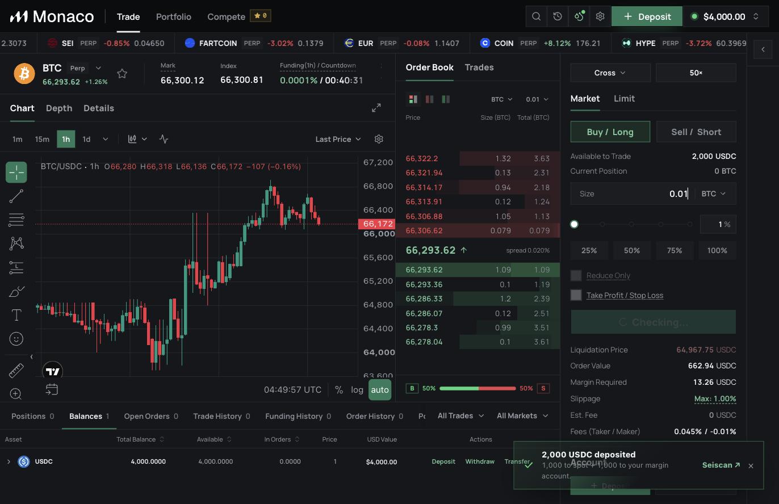The image size is (779, 504).
Task: Select the pattern drawing tool
Action: pyautogui.click(x=16, y=243)
